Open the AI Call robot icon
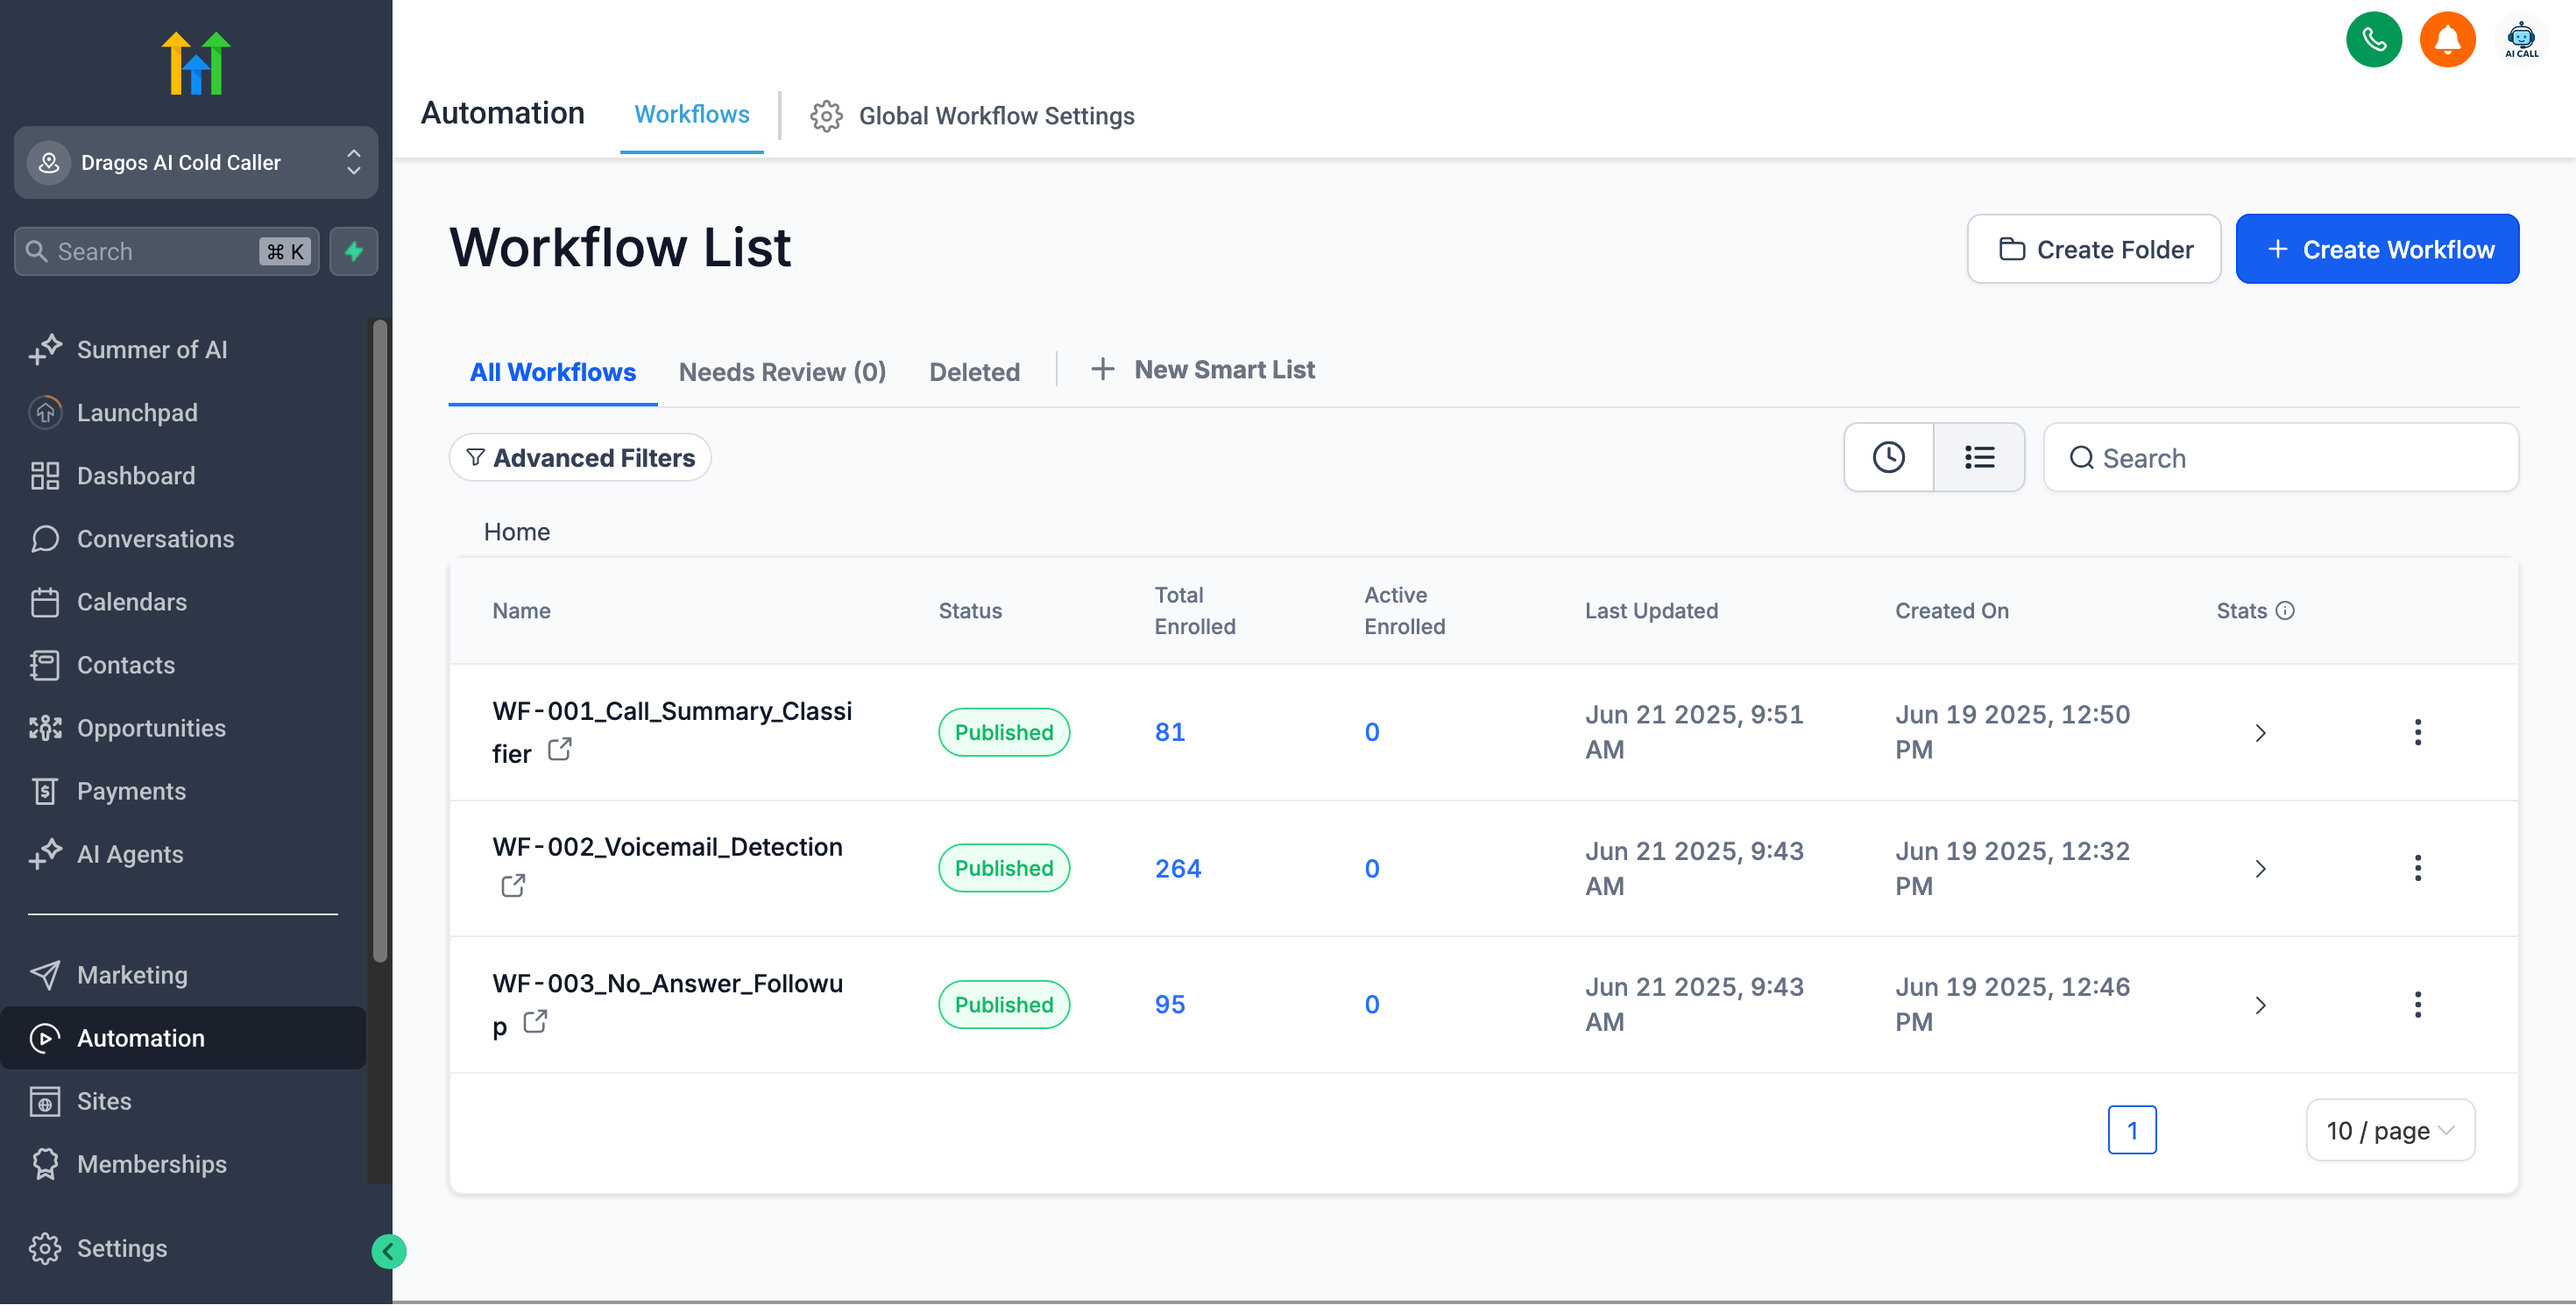This screenshot has height=1305, width=2576. click(2520, 40)
